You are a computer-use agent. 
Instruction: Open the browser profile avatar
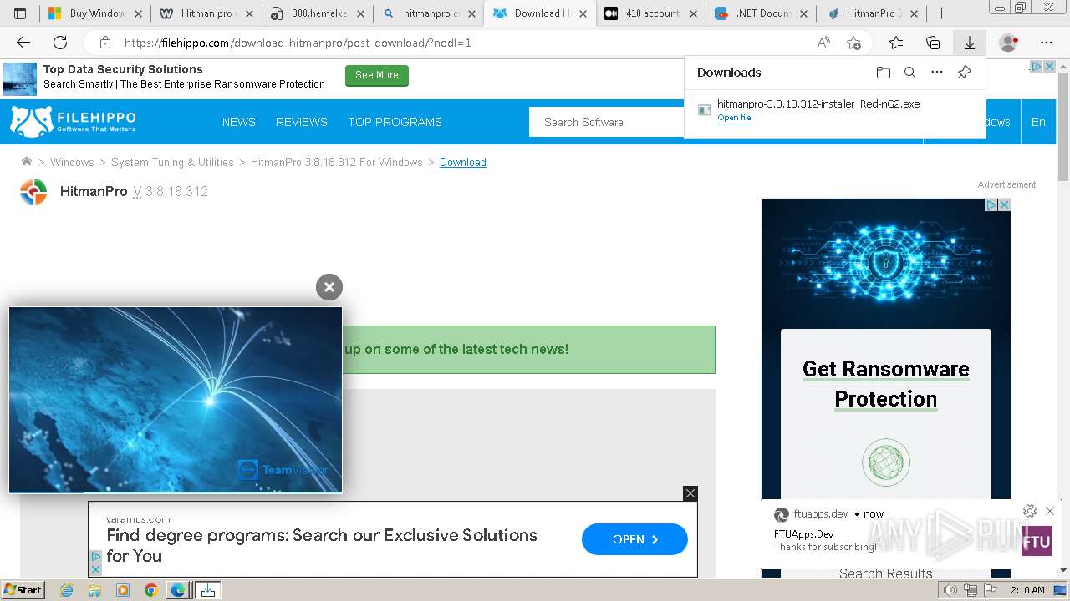(1009, 43)
